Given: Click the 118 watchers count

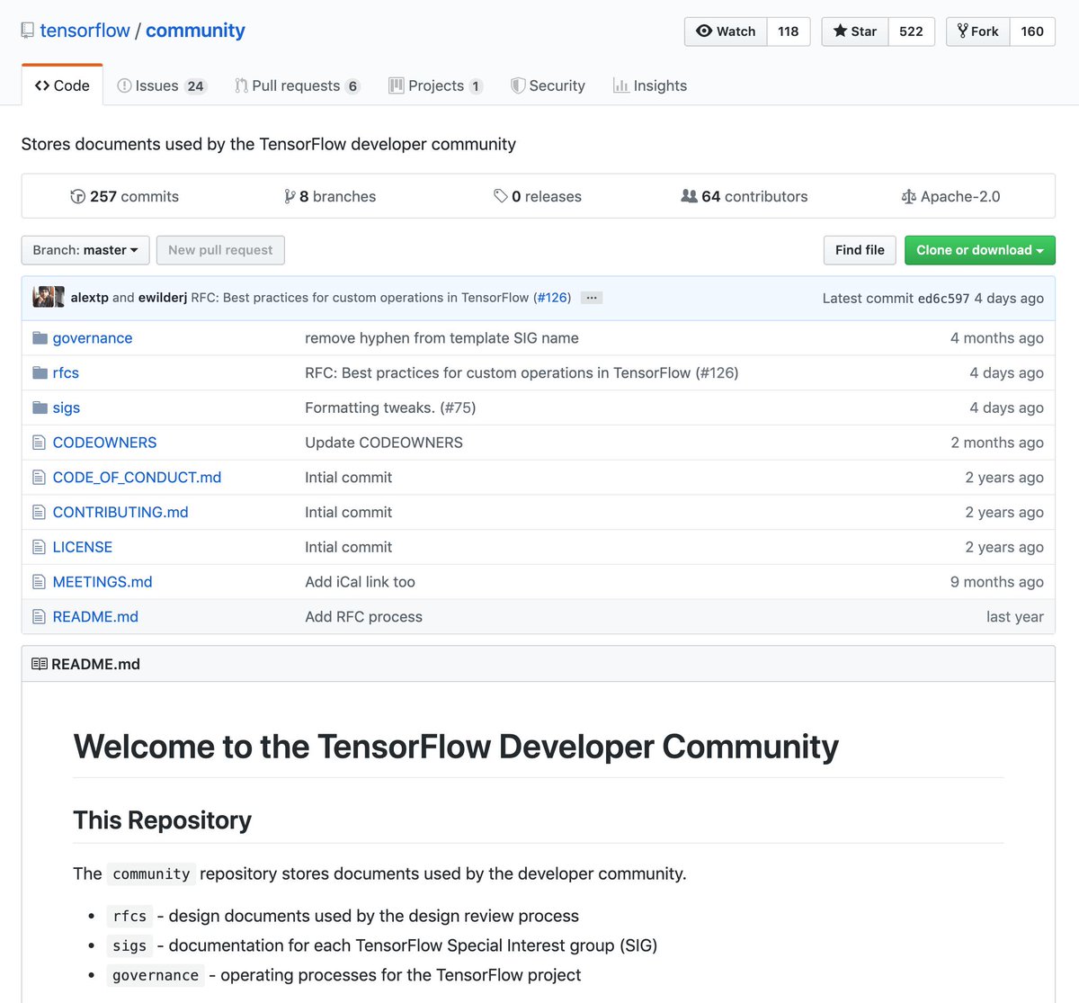Looking at the screenshot, I should click(789, 31).
